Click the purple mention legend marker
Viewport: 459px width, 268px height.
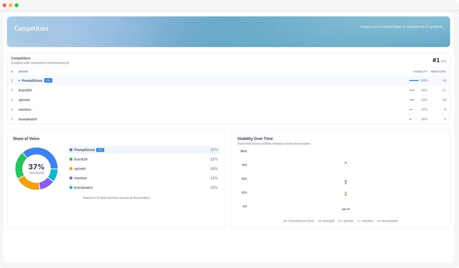coord(70,178)
